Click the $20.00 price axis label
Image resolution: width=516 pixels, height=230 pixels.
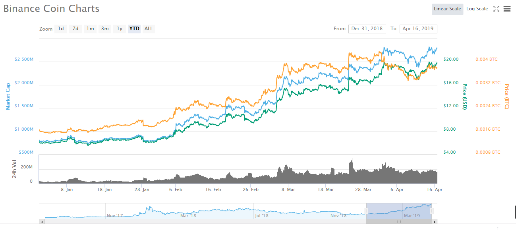click(x=451, y=59)
